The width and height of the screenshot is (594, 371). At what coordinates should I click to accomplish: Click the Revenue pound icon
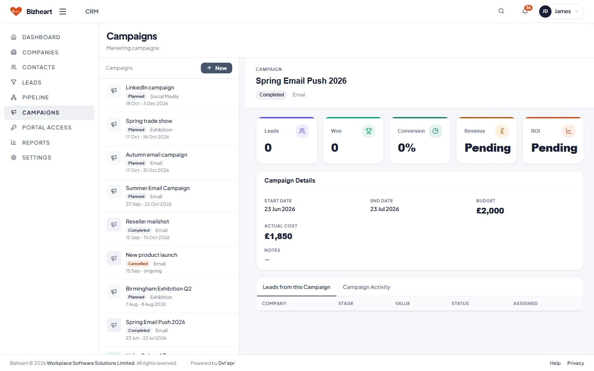[x=502, y=131]
